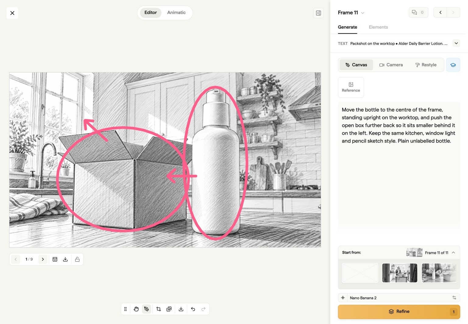Toggle the lock on this variation
468x324 pixels.
click(x=77, y=259)
